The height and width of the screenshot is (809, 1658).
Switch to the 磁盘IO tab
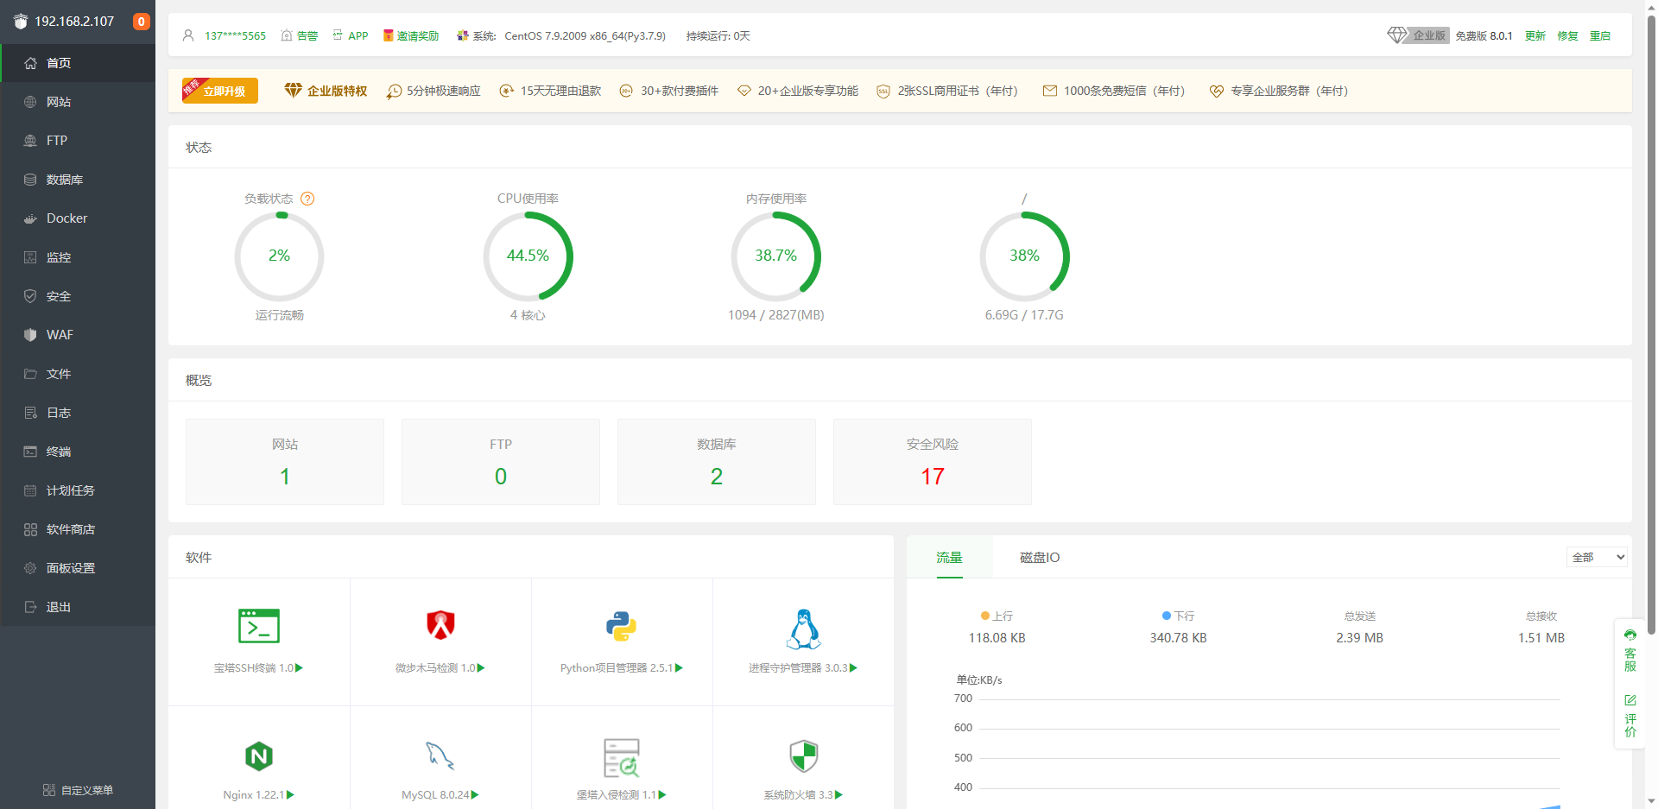pos(1040,558)
